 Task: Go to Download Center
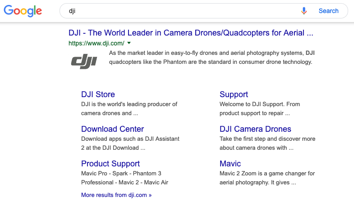[x=112, y=129]
